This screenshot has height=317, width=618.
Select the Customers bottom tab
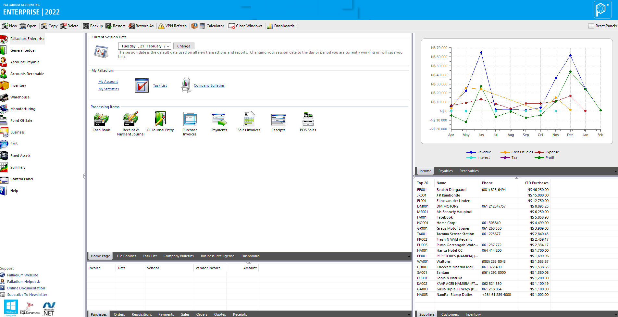[450, 314]
